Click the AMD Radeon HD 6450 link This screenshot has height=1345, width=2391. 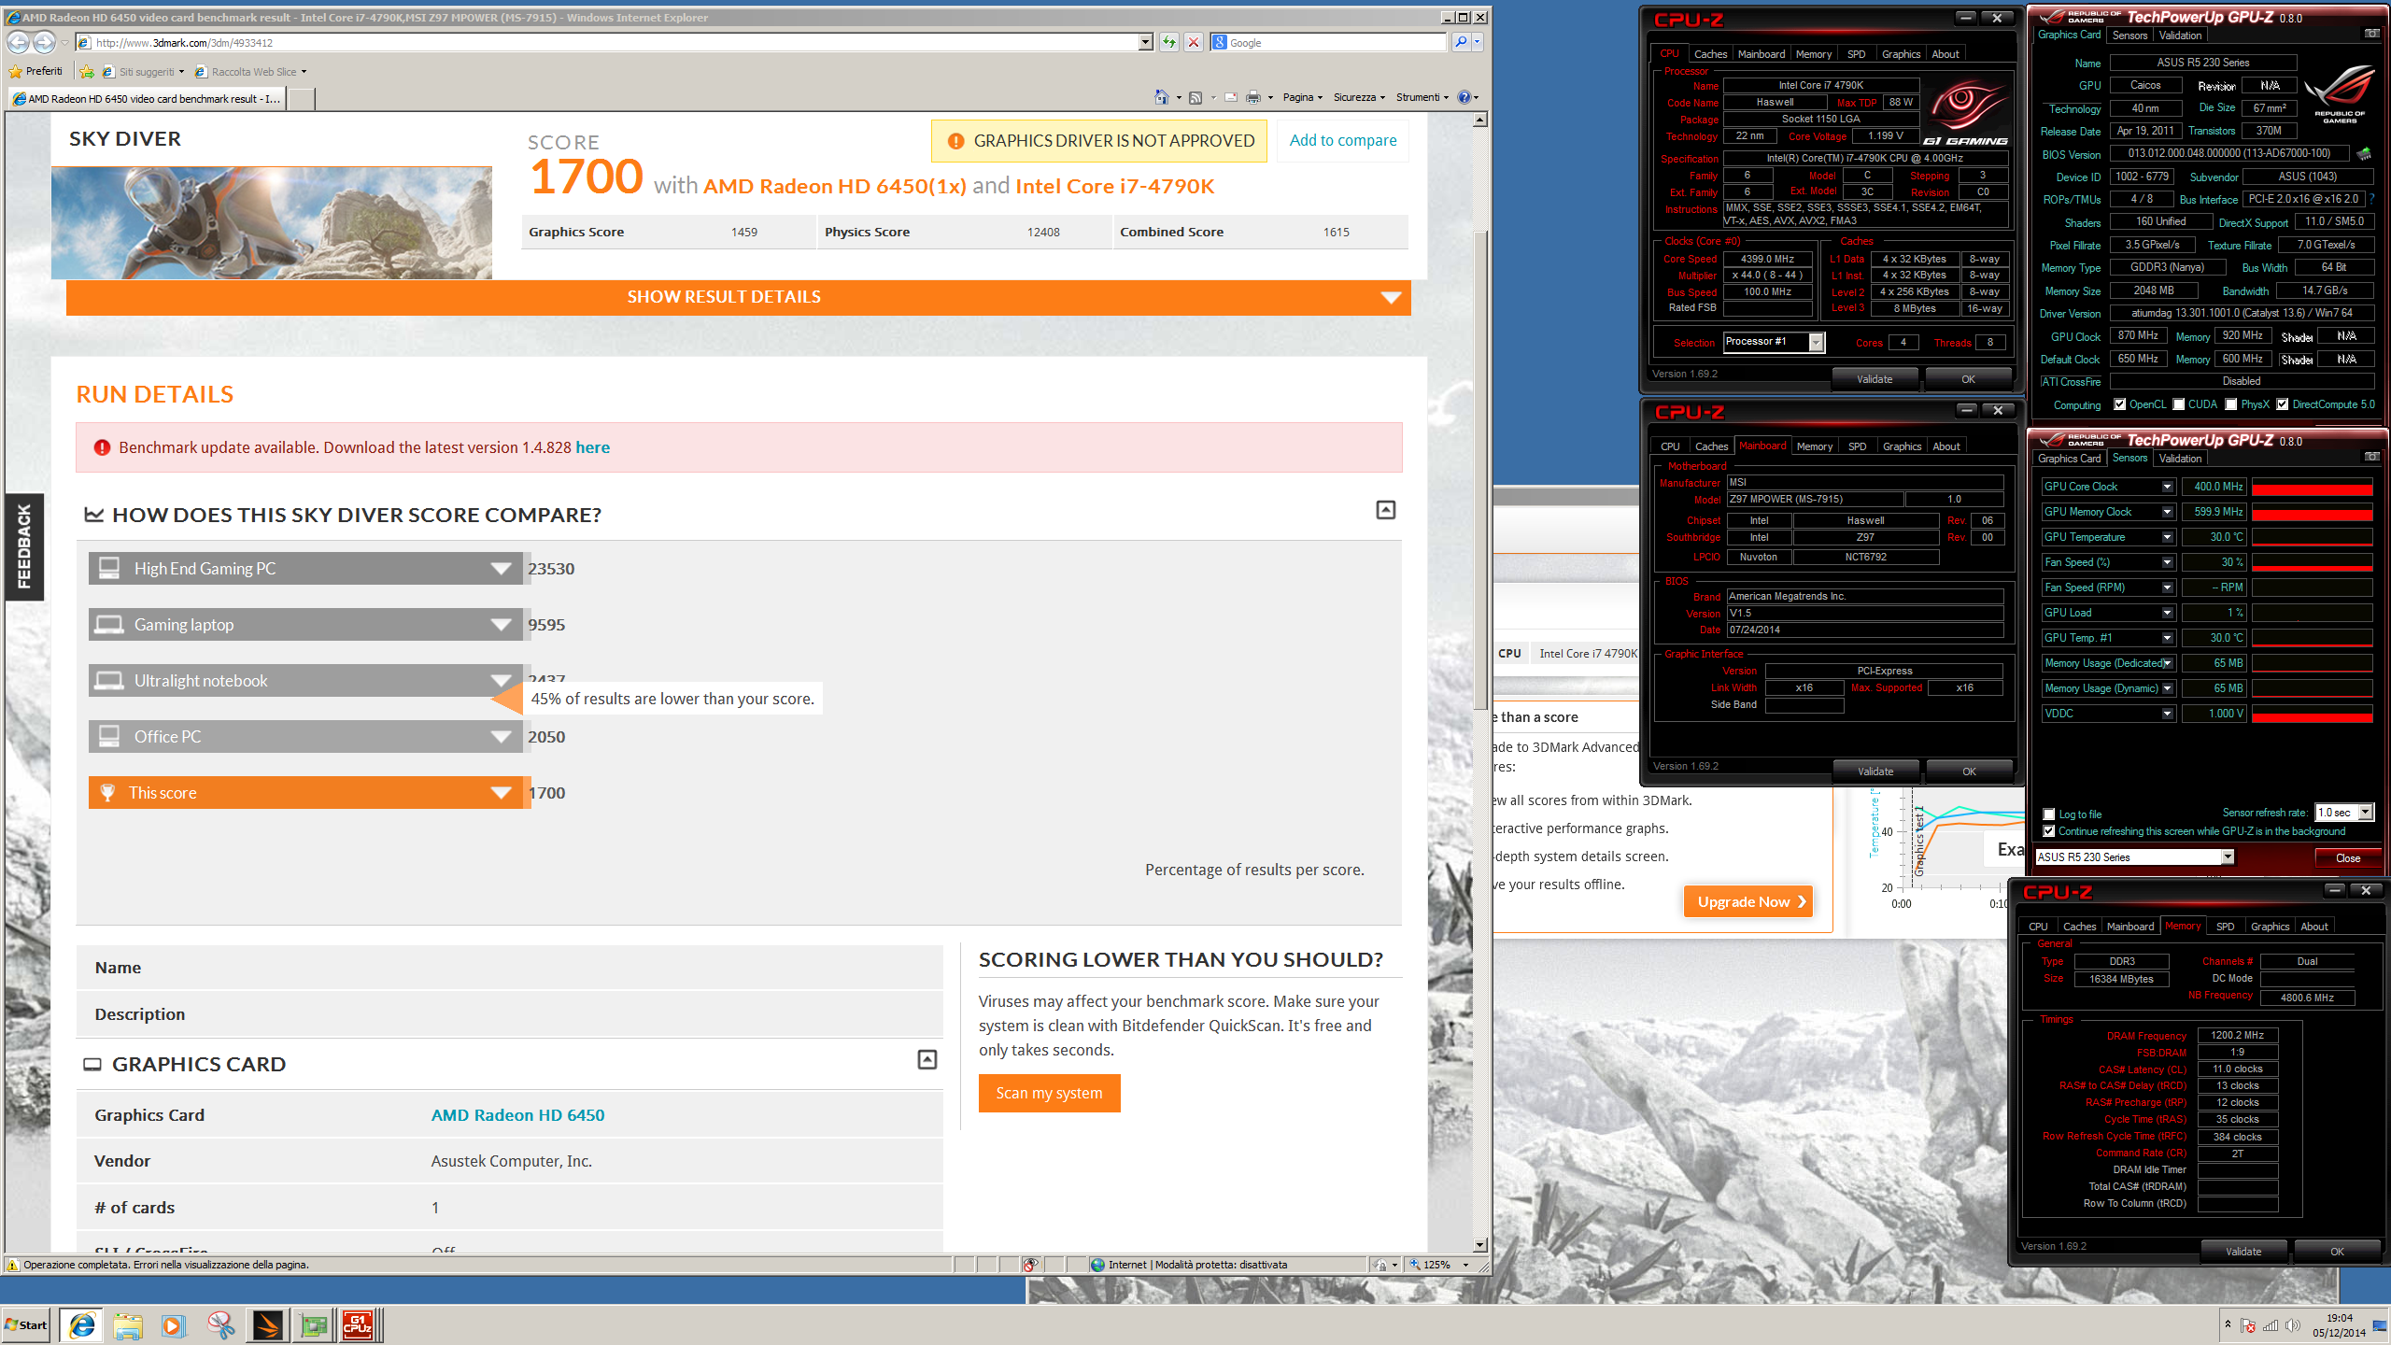coord(517,1115)
